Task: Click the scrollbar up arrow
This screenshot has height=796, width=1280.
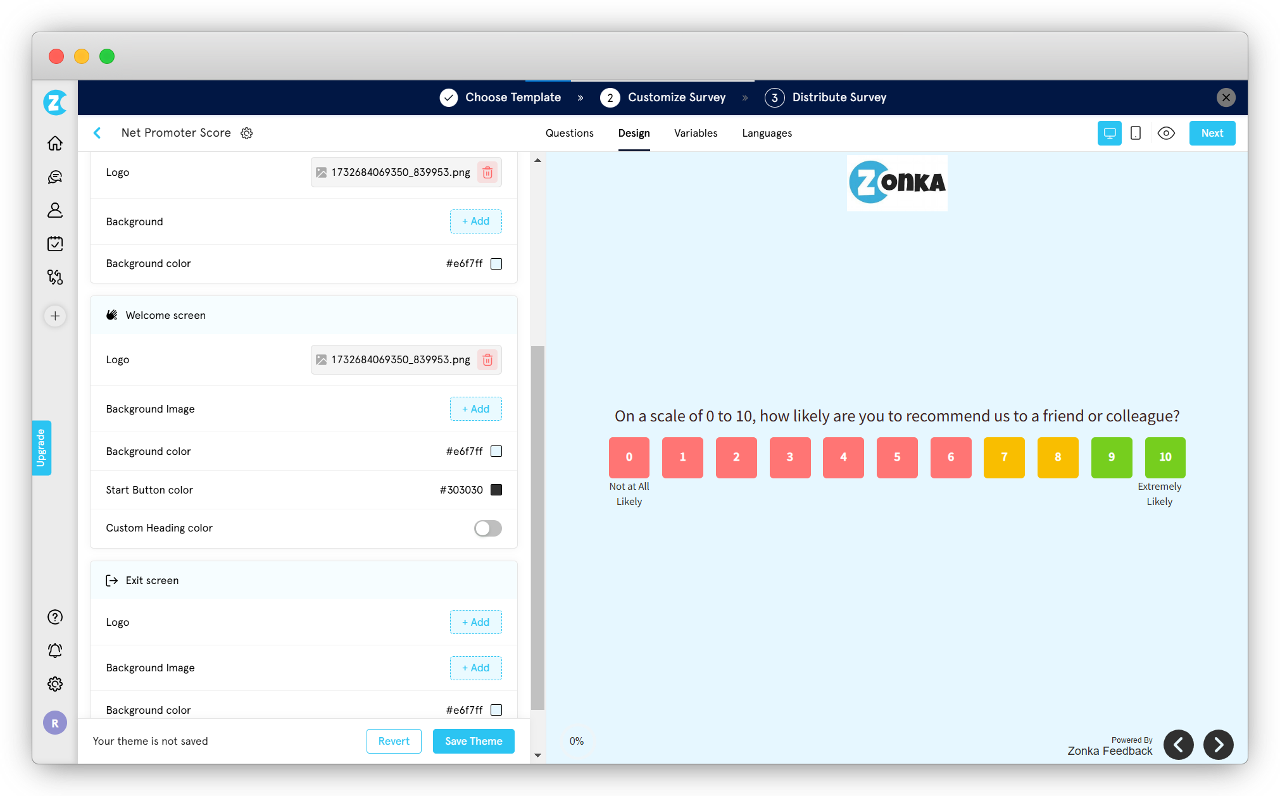Action: point(537,160)
